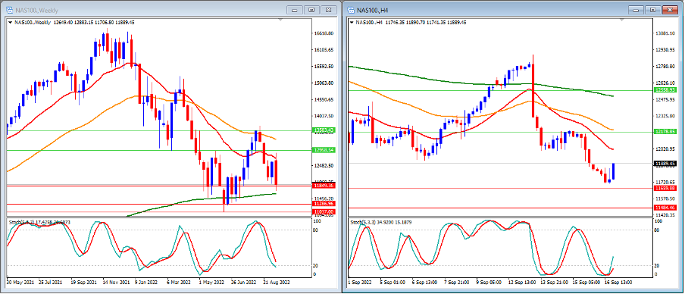Select the NAS100 H4 title bar

coord(513,10)
